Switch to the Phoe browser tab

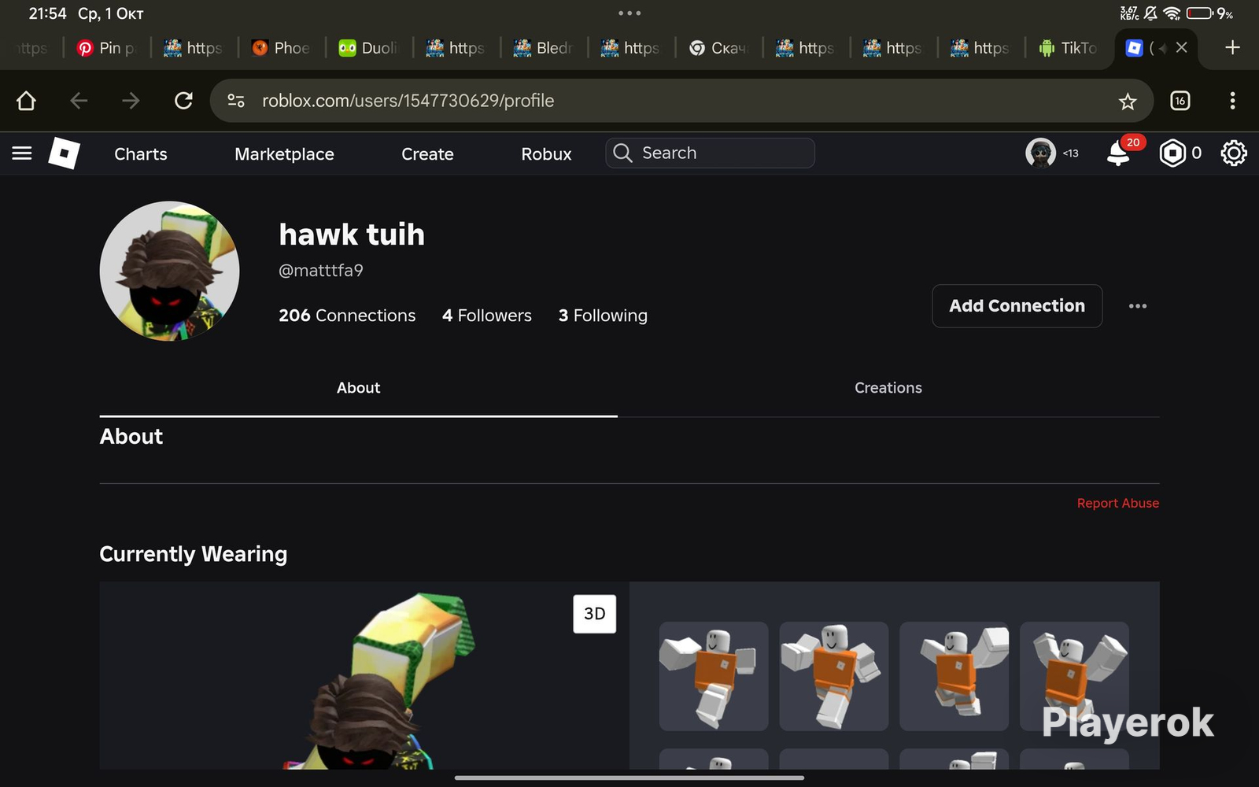281,48
